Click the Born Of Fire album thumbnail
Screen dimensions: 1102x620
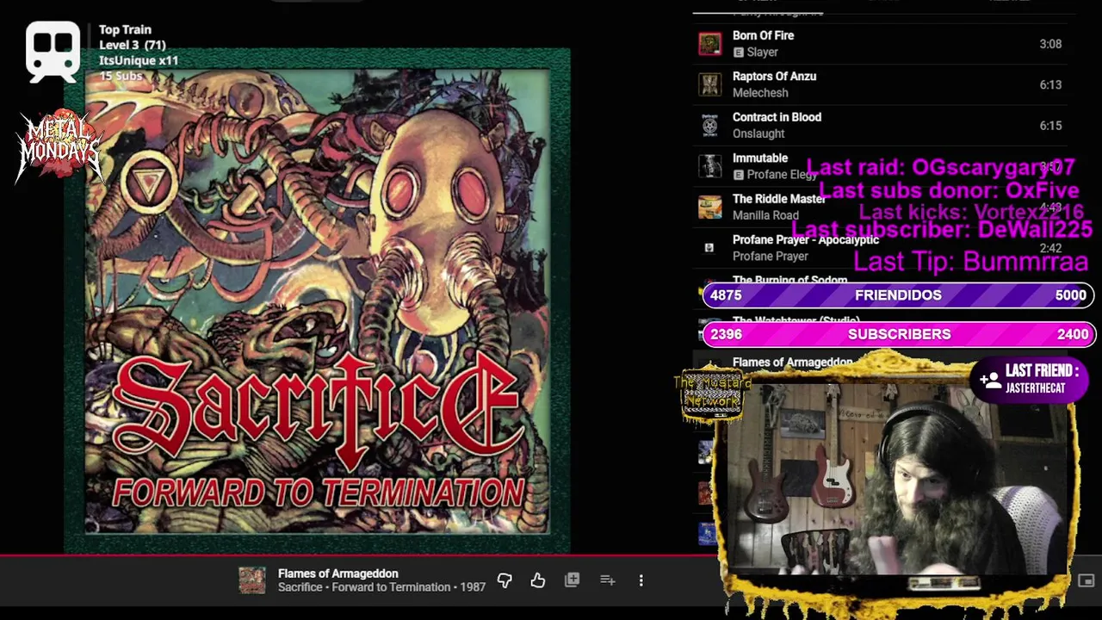pos(709,44)
